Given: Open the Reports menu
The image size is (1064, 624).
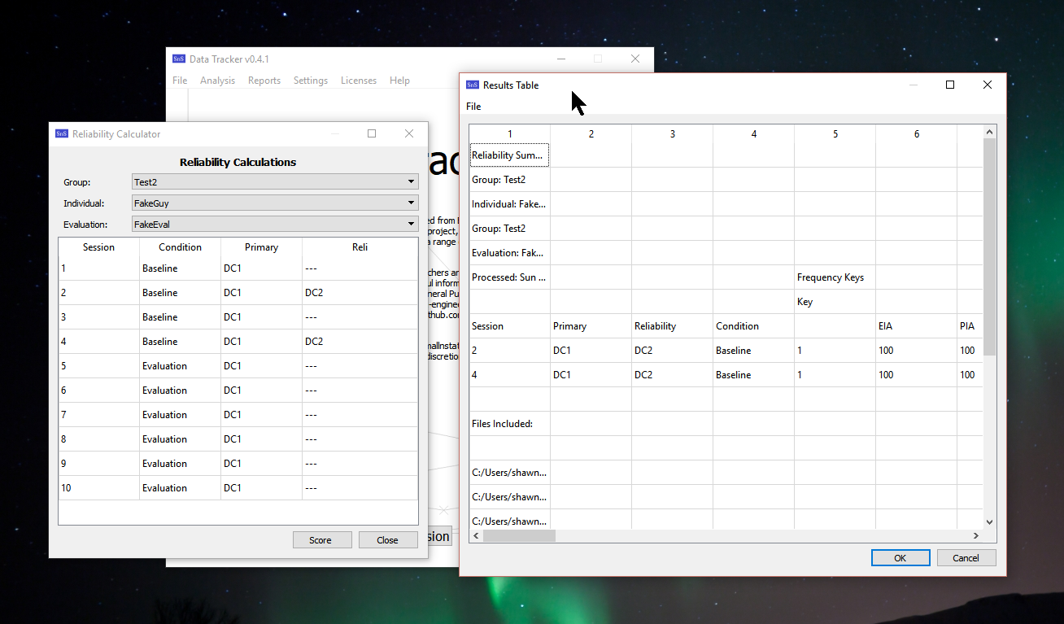Looking at the screenshot, I should pos(264,81).
